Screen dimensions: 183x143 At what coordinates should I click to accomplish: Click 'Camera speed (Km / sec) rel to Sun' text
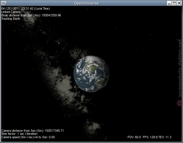(x=28, y=137)
